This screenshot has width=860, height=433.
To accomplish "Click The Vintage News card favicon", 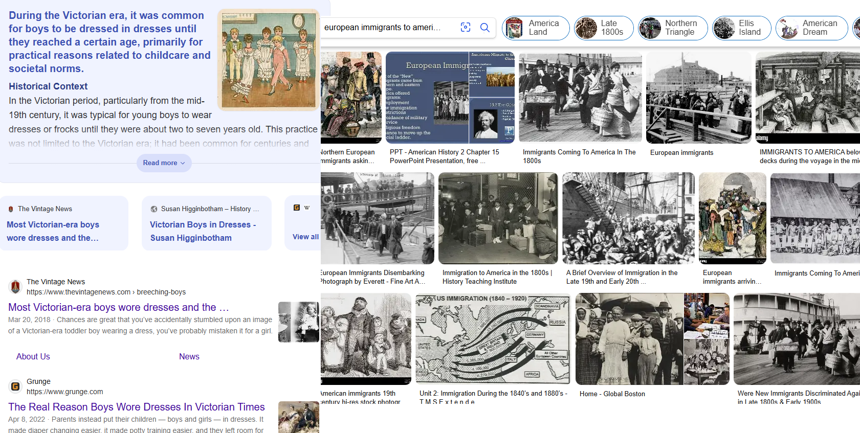I will tap(11, 209).
